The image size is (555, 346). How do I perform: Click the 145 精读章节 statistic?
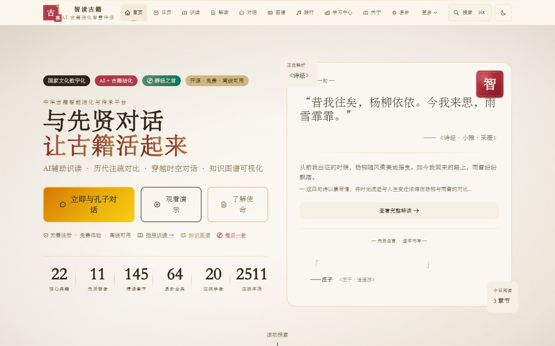136,279
